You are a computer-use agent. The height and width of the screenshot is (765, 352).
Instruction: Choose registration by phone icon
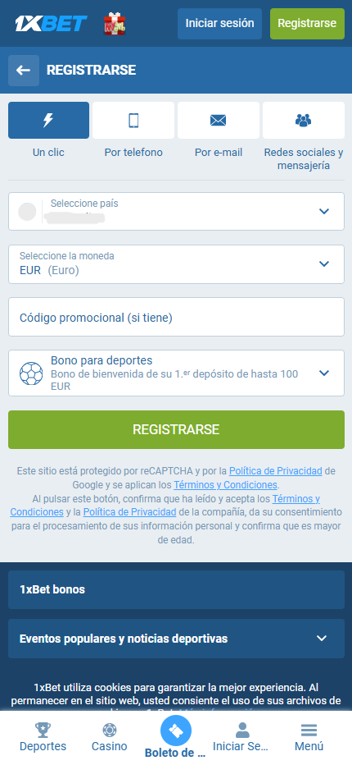[133, 120]
